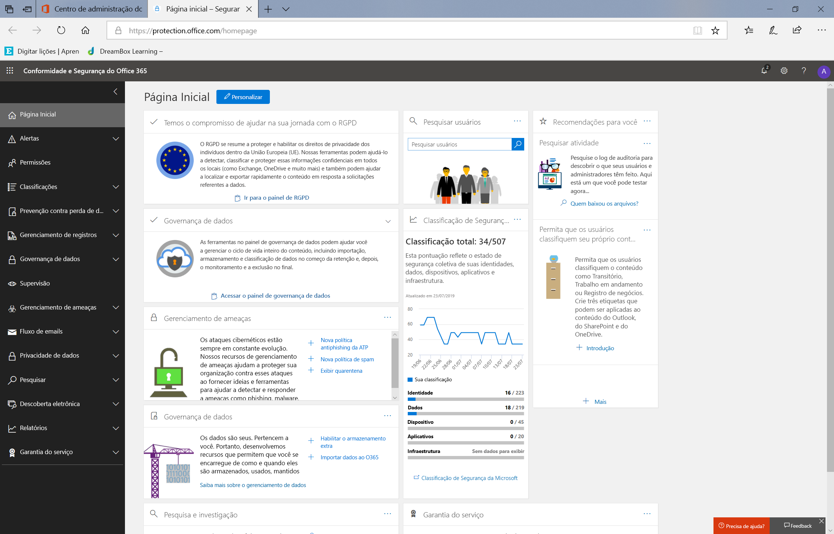Screen dimensions: 834x534
Task: Open the notifications bell icon
Action: click(x=764, y=71)
